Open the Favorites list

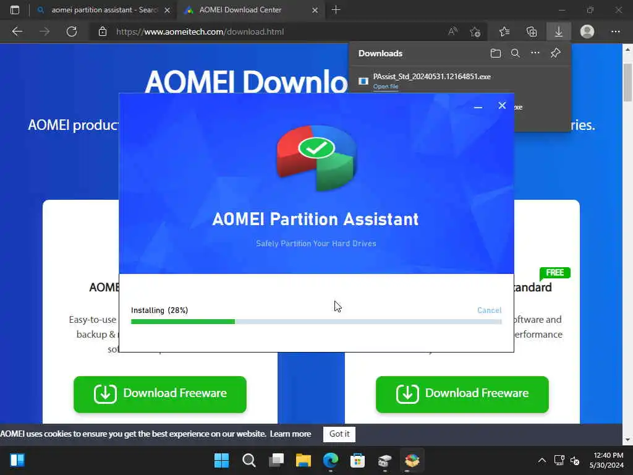(504, 32)
